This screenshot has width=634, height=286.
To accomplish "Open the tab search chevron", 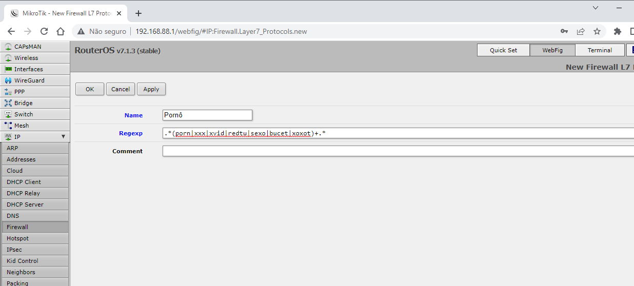I will click(596, 8).
